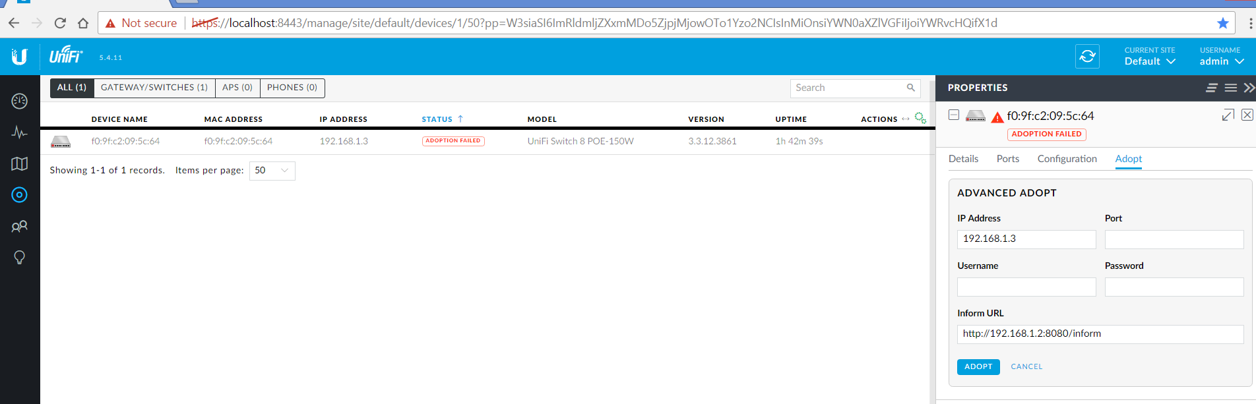1256x404 pixels.
Task: Click the Port input field
Action: [x=1174, y=239]
